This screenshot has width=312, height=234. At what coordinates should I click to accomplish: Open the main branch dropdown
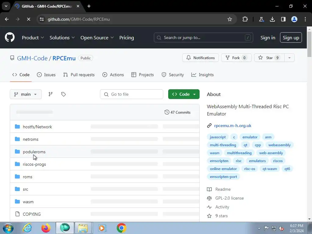[x=26, y=94]
